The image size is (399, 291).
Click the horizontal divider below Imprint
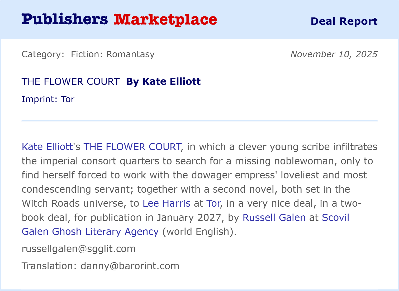click(x=199, y=121)
